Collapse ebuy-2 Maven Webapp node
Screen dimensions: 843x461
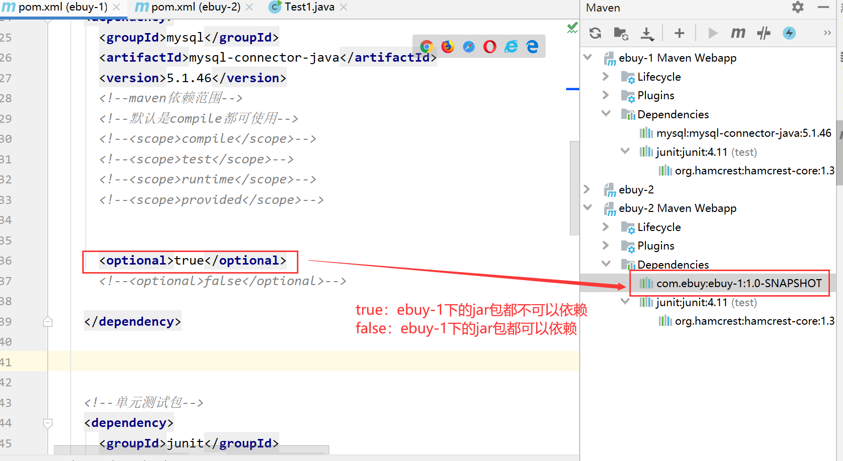tap(588, 207)
